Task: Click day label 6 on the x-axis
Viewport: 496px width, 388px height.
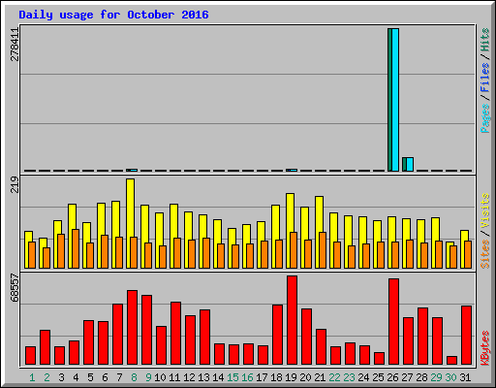Action: point(105,377)
